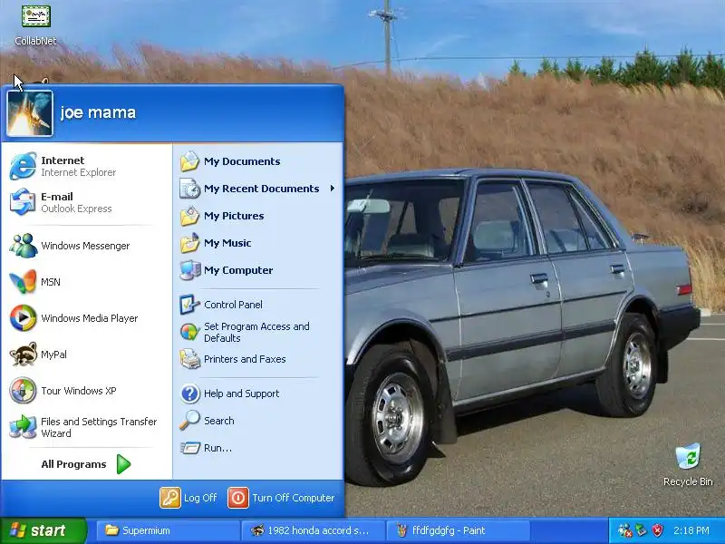Click the My Music label
The image size is (725, 544).
coord(227,243)
